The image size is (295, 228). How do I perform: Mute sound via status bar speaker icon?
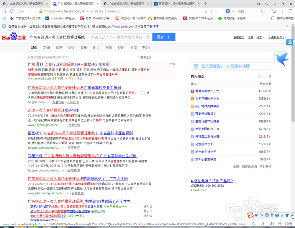[x=271, y=224]
